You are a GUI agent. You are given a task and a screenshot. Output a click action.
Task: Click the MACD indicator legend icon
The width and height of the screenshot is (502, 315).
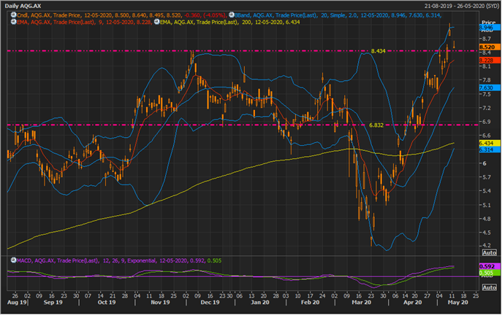coord(13,260)
